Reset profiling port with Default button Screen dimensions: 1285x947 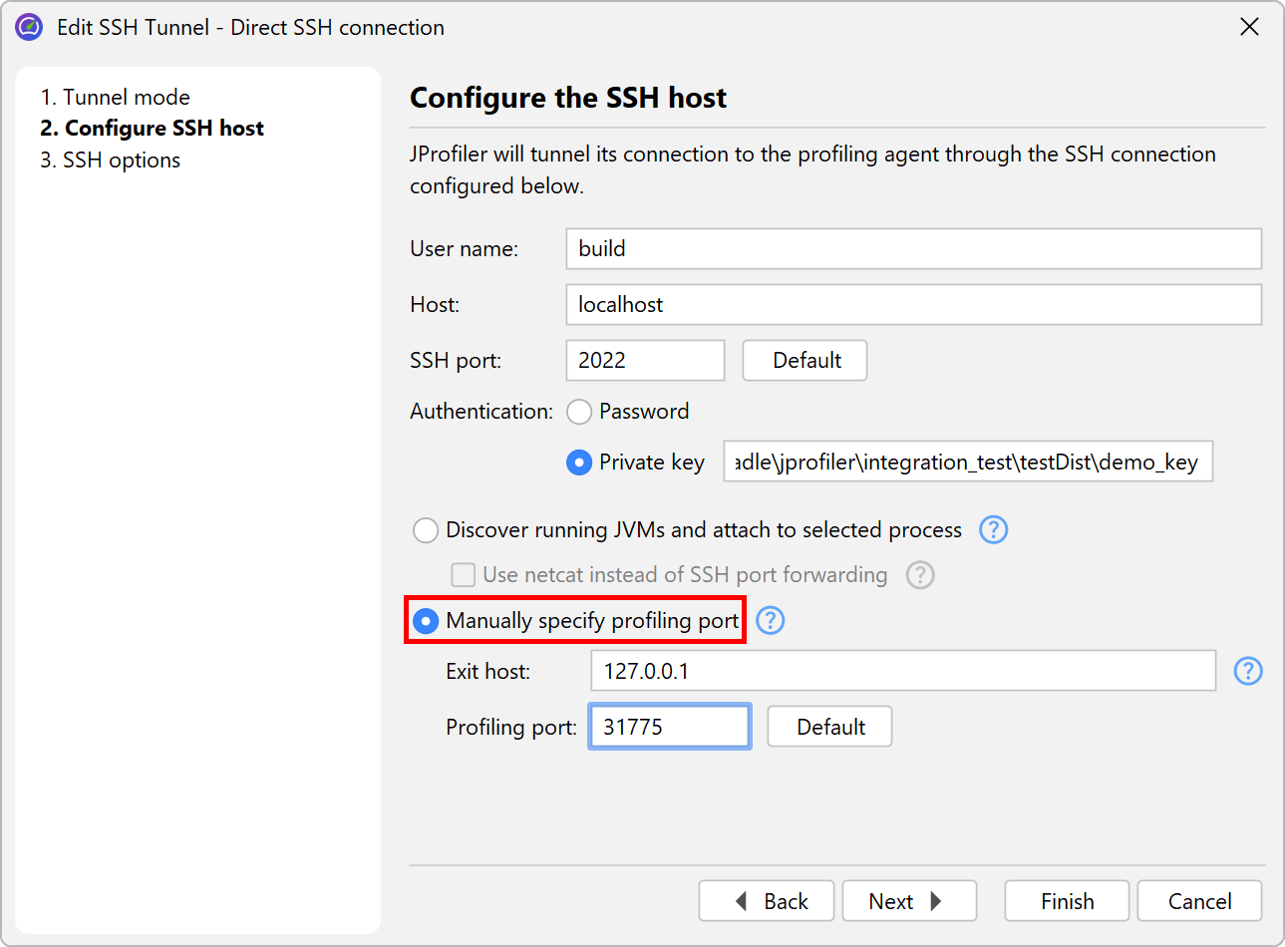click(x=829, y=728)
